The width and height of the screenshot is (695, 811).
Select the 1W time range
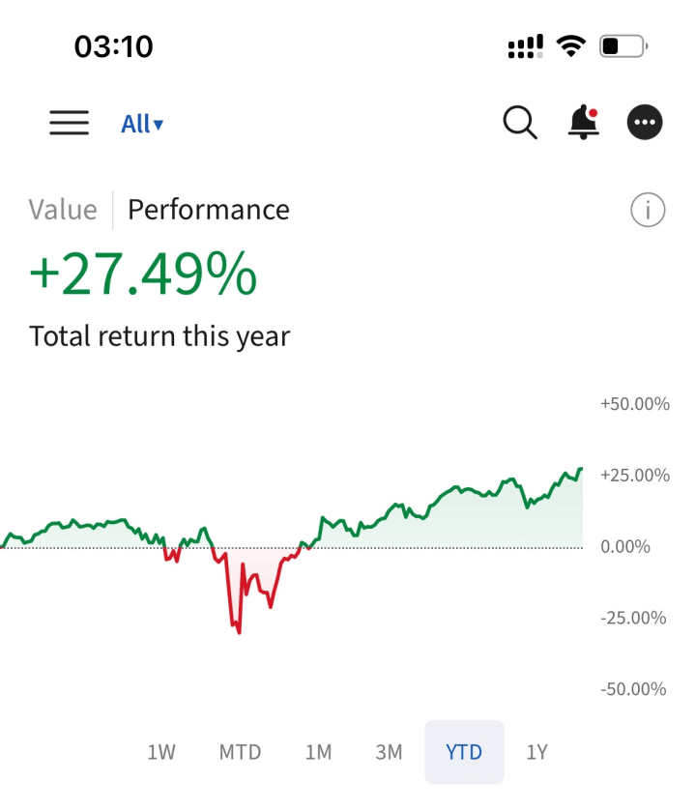click(x=160, y=752)
